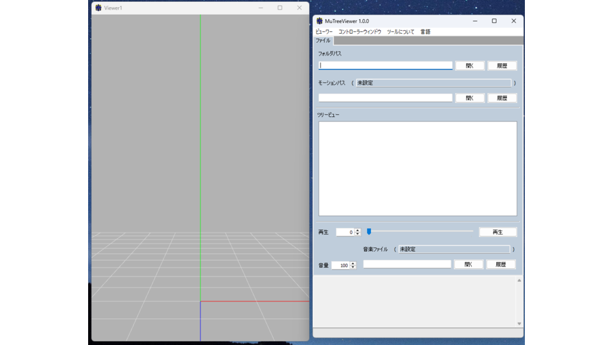Minimize the MuTreeViewer window
613x345 pixels.
click(x=475, y=21)
